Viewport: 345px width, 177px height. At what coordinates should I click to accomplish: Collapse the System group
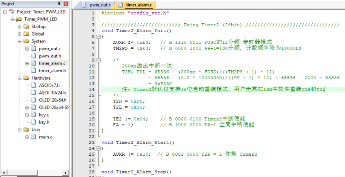click(x=20, y=41)
